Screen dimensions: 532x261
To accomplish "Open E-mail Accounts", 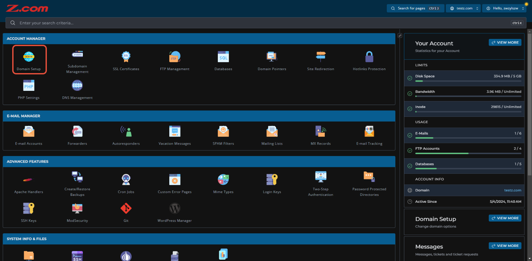I will [x=29, y=136].
